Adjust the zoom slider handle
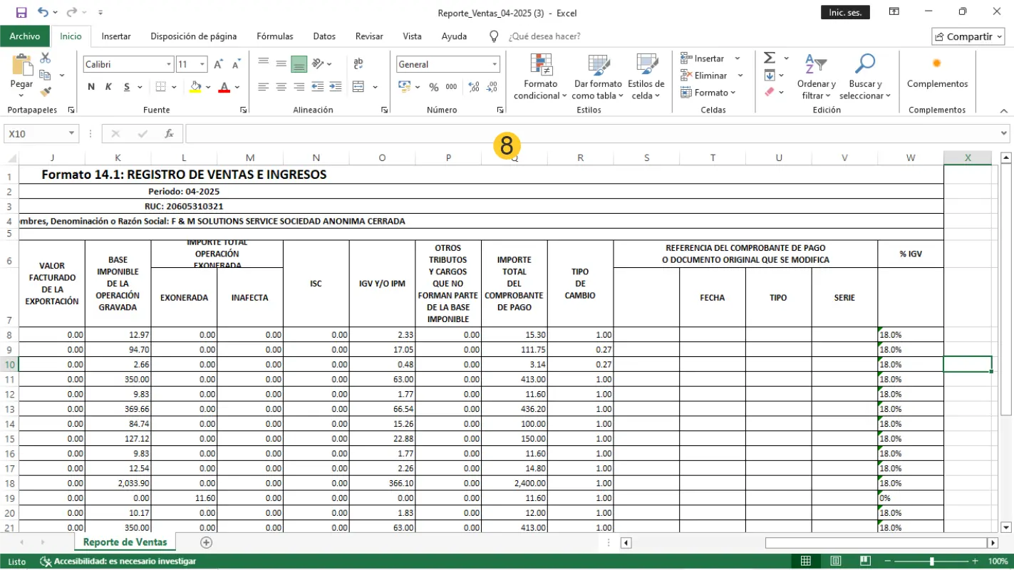 931,561
